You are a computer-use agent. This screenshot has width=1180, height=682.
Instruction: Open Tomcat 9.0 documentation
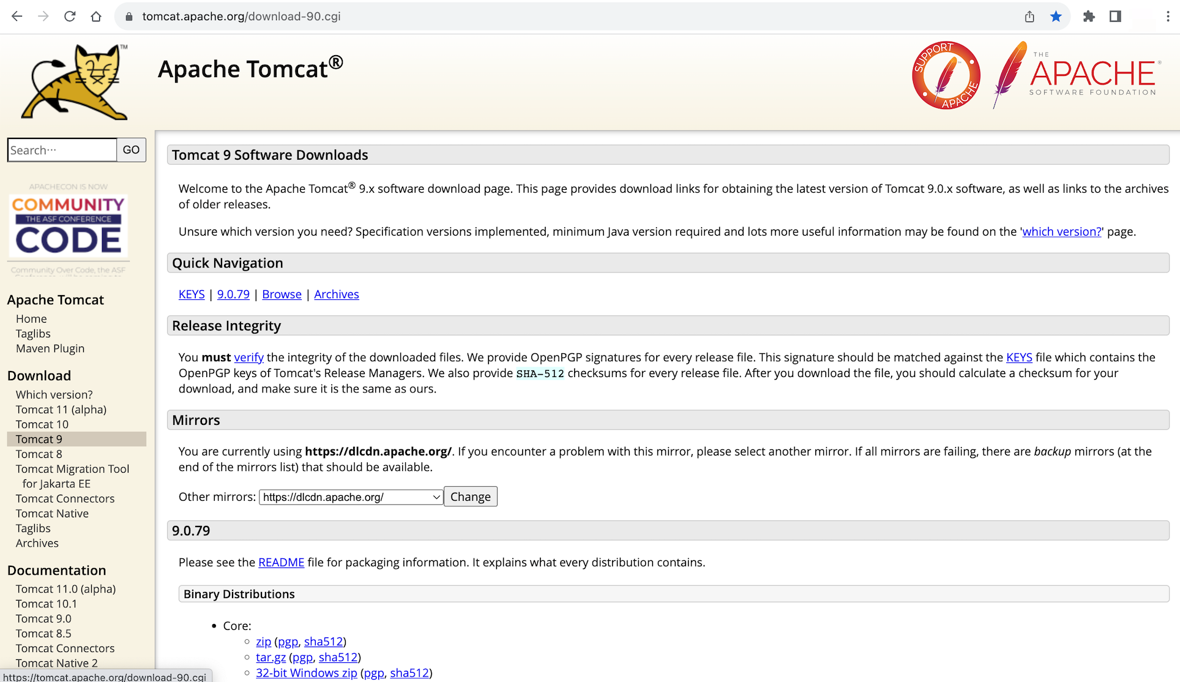[x=43, y=619]
